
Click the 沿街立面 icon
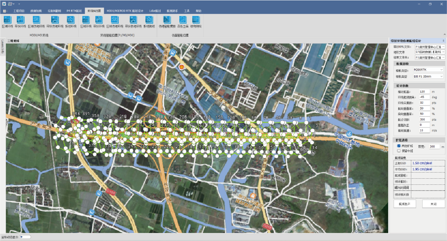pos(182,21)
